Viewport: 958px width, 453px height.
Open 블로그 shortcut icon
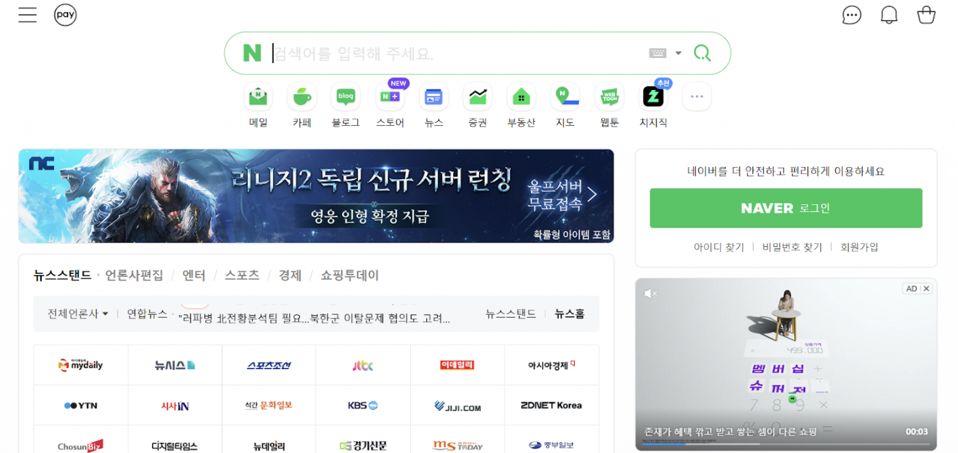(x=346, y=97)
